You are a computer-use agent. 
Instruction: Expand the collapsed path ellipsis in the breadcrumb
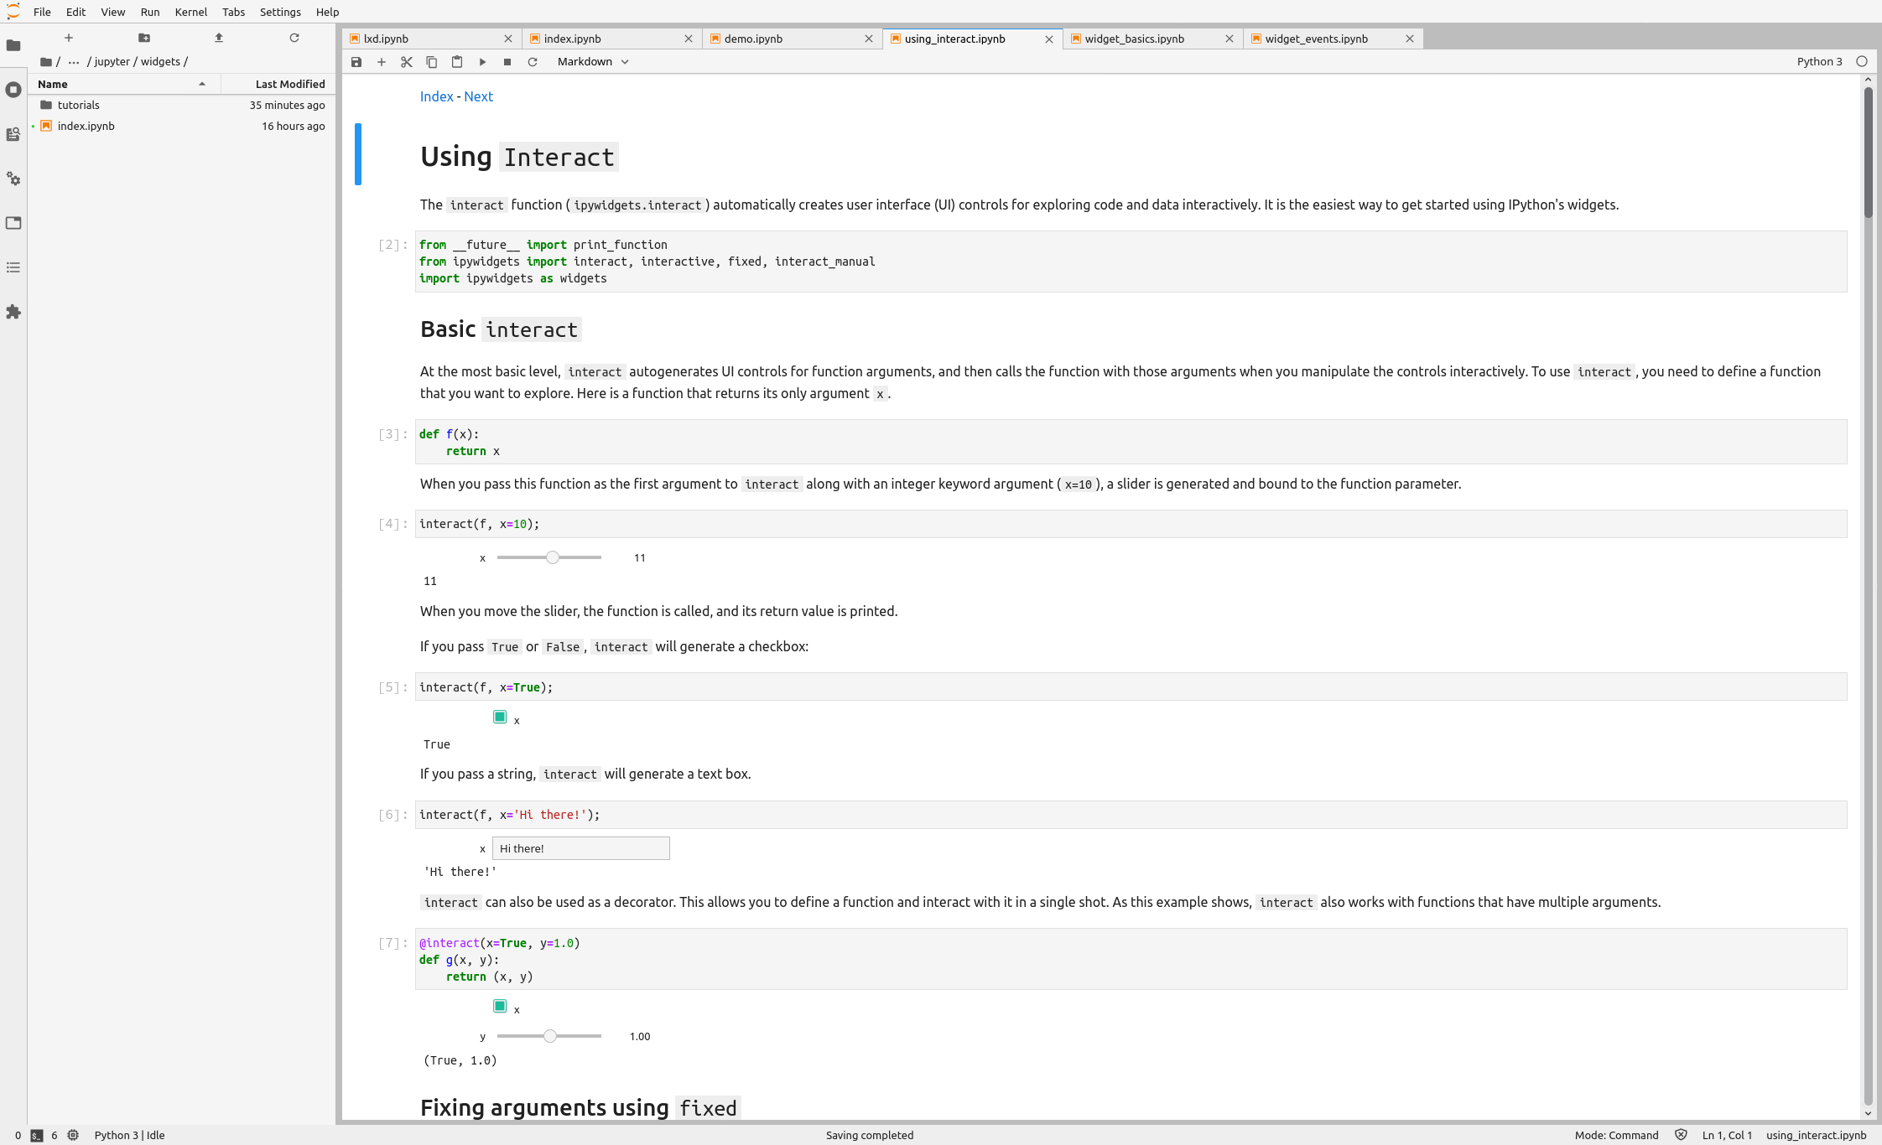point(74,62)
